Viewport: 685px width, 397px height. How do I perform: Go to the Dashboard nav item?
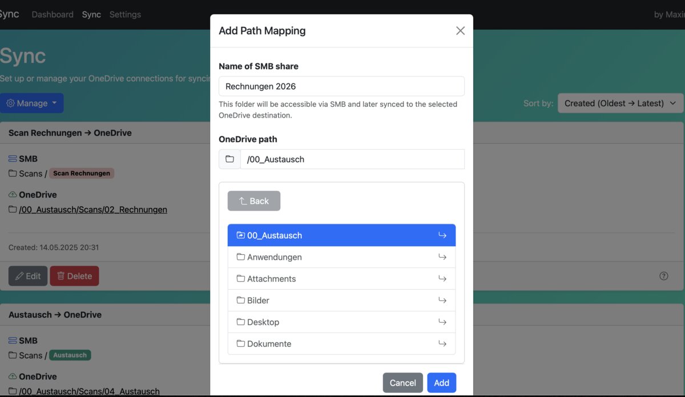(53, 14)
